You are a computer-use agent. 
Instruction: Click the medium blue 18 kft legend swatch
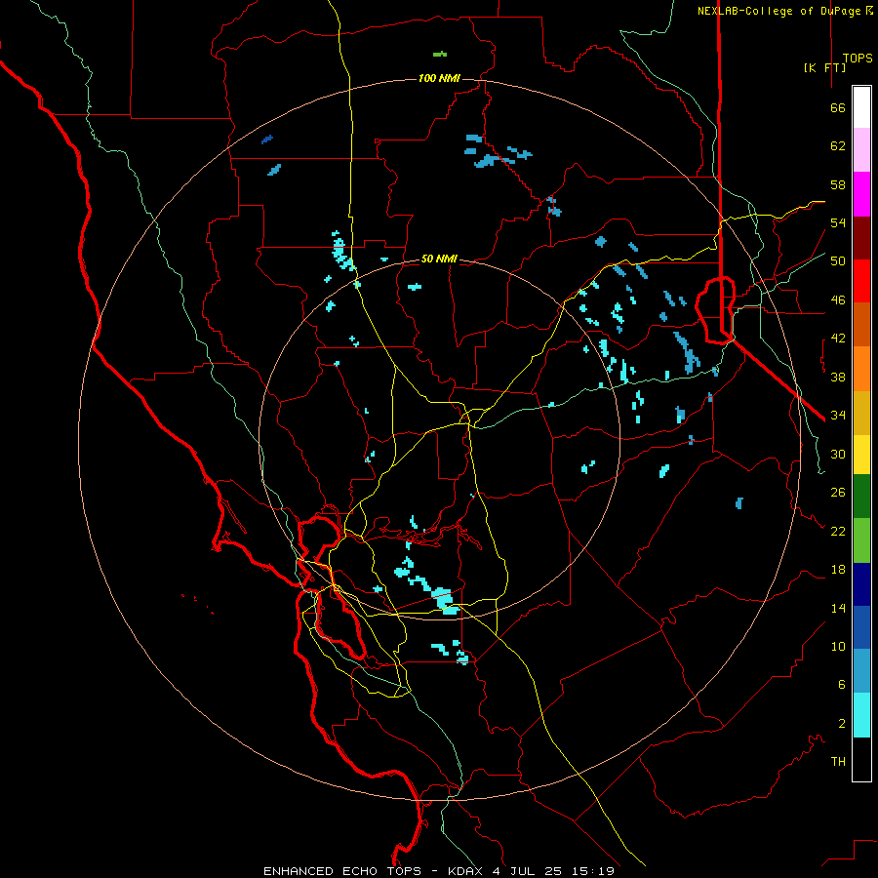[x=861, y=626]
